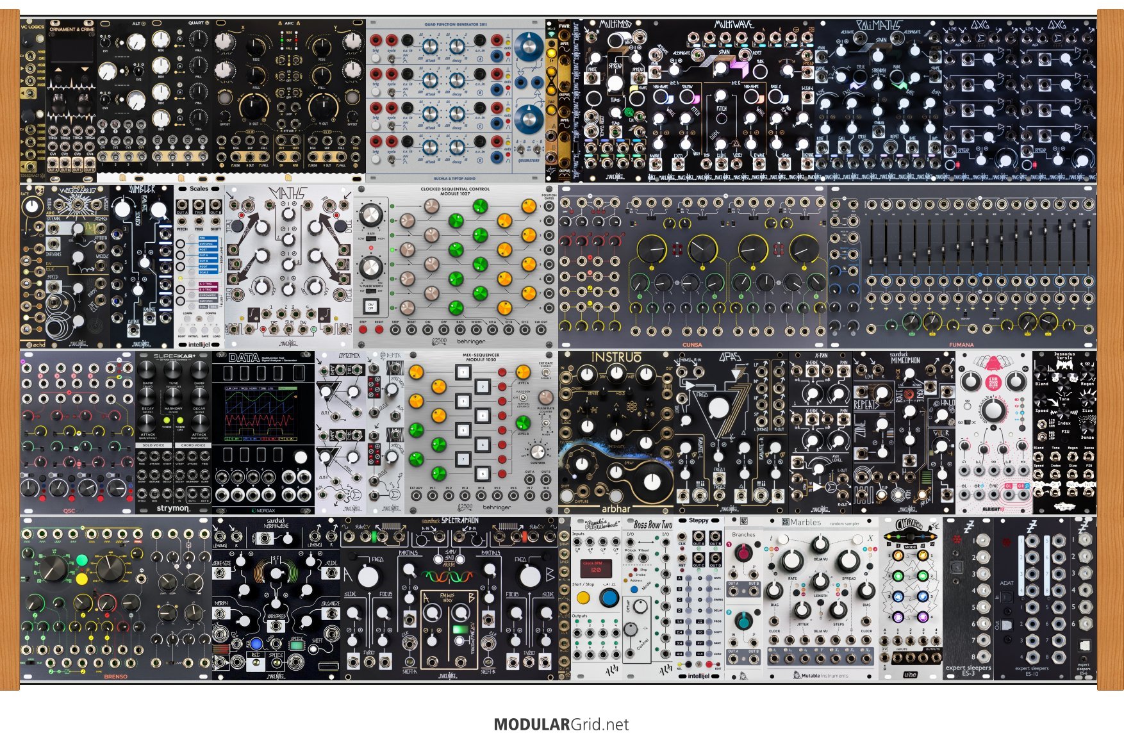Click the behringer logo on Mix-Sequencer 1050
This screenshot has width=1124, height=738.
point(496,507)
